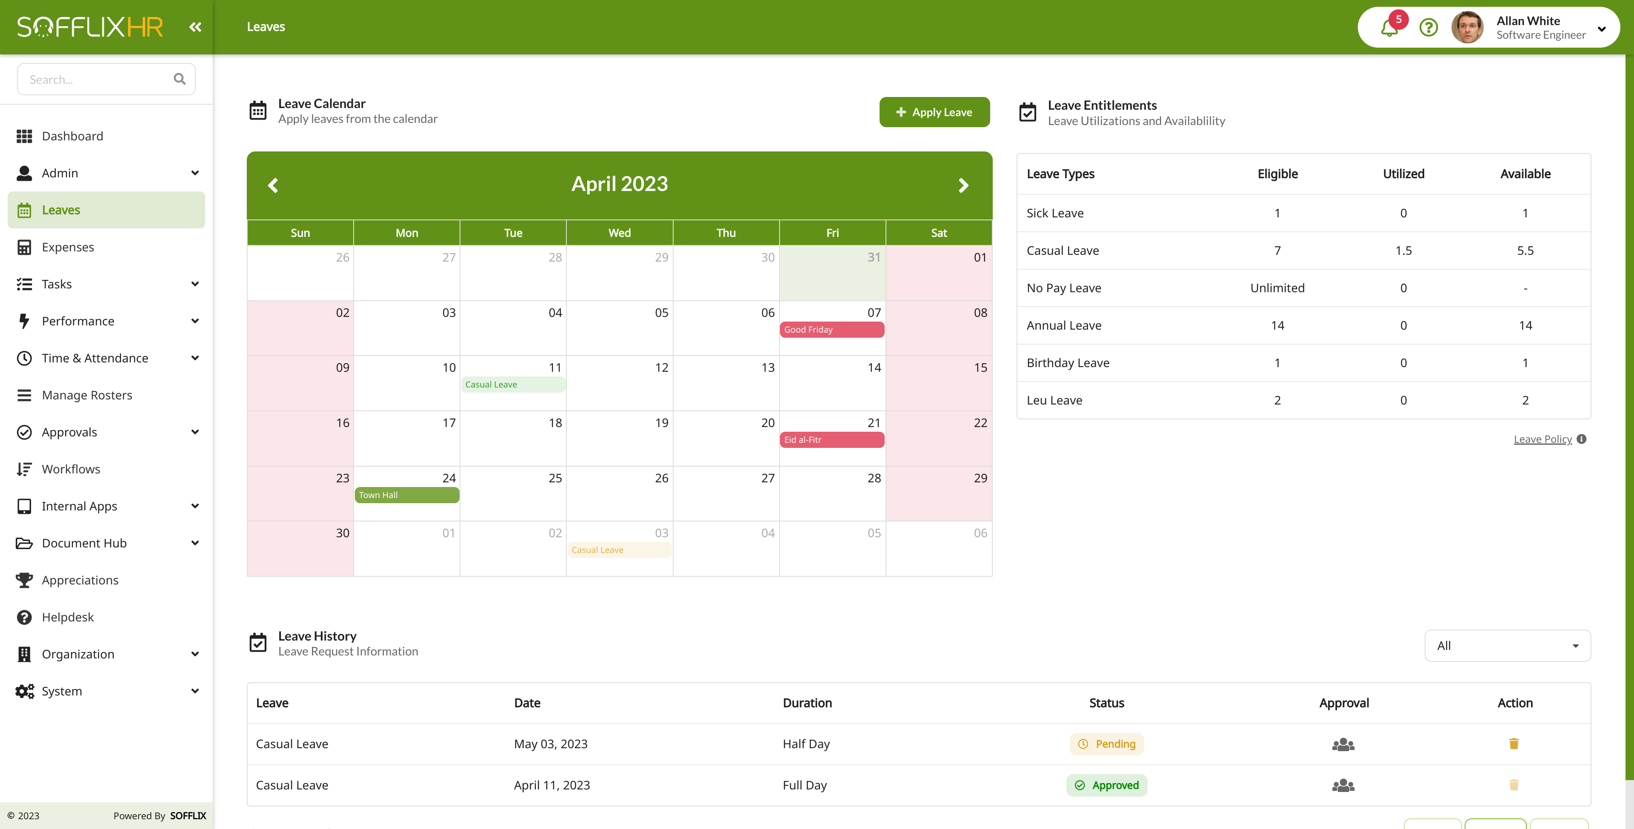The height and width of the screenshot is (829, 1634).
Task: Click the Good Friday holiday event
Action: (831, 330)
